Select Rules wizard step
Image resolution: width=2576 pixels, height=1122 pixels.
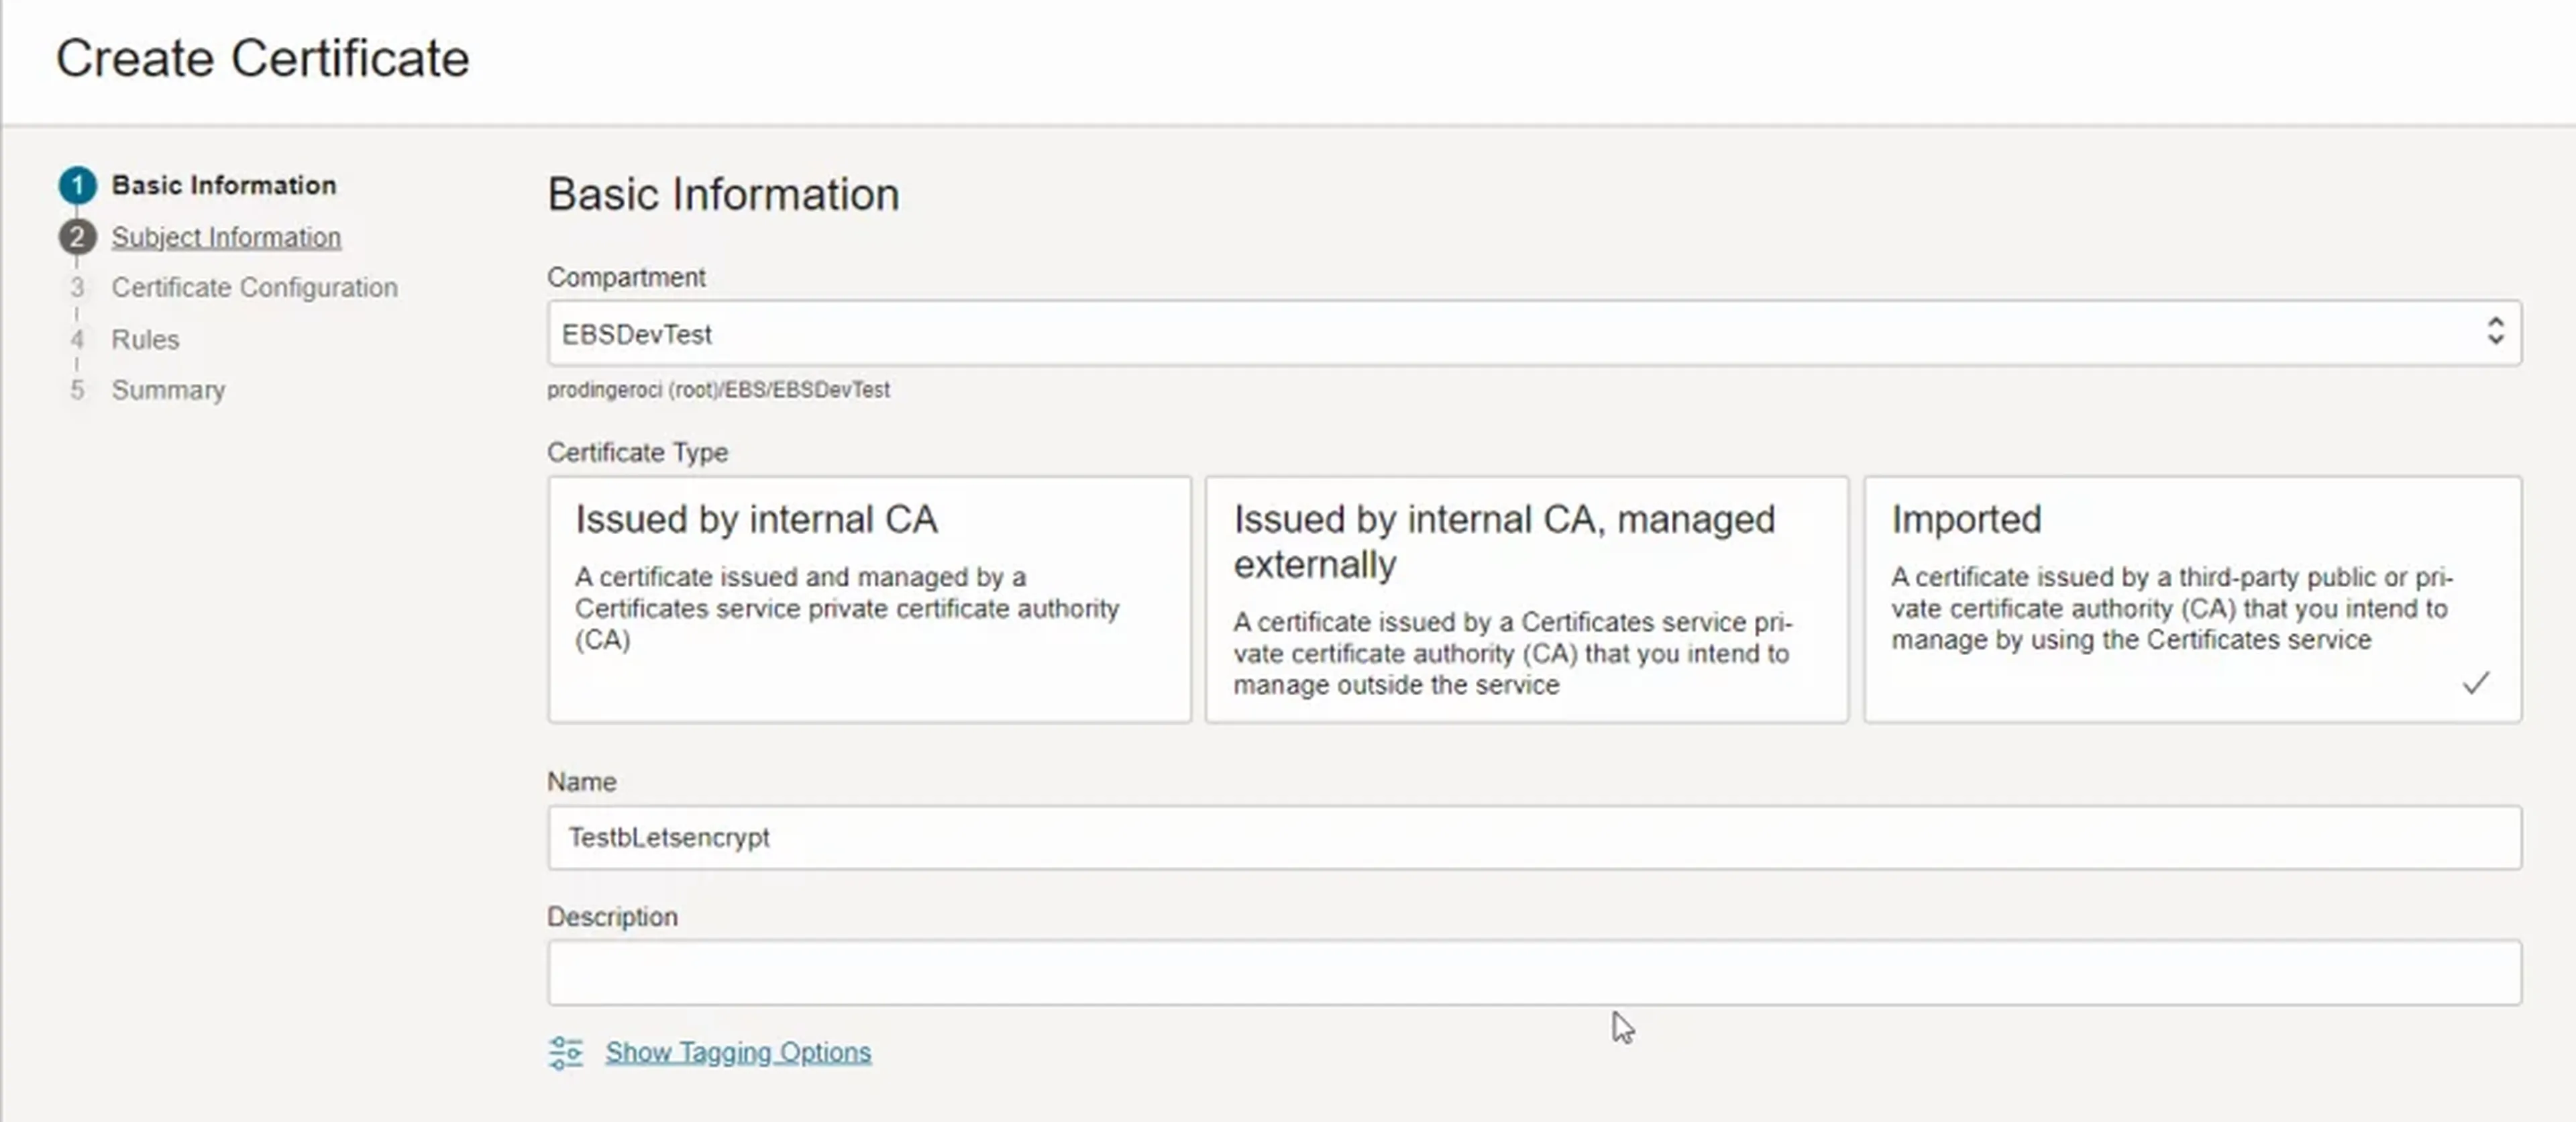[x=145, y=339]
